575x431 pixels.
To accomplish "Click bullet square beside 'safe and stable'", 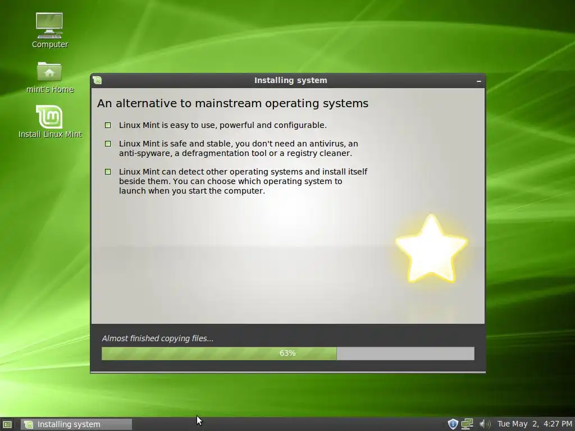I will point(108,144).
